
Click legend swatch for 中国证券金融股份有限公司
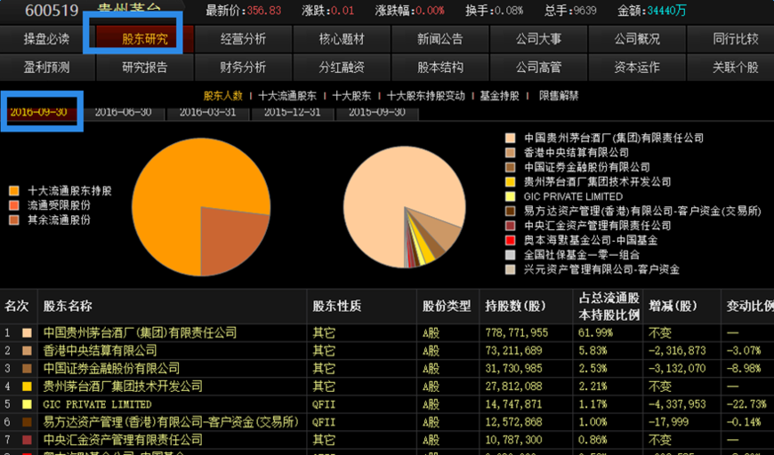(510, 167)
